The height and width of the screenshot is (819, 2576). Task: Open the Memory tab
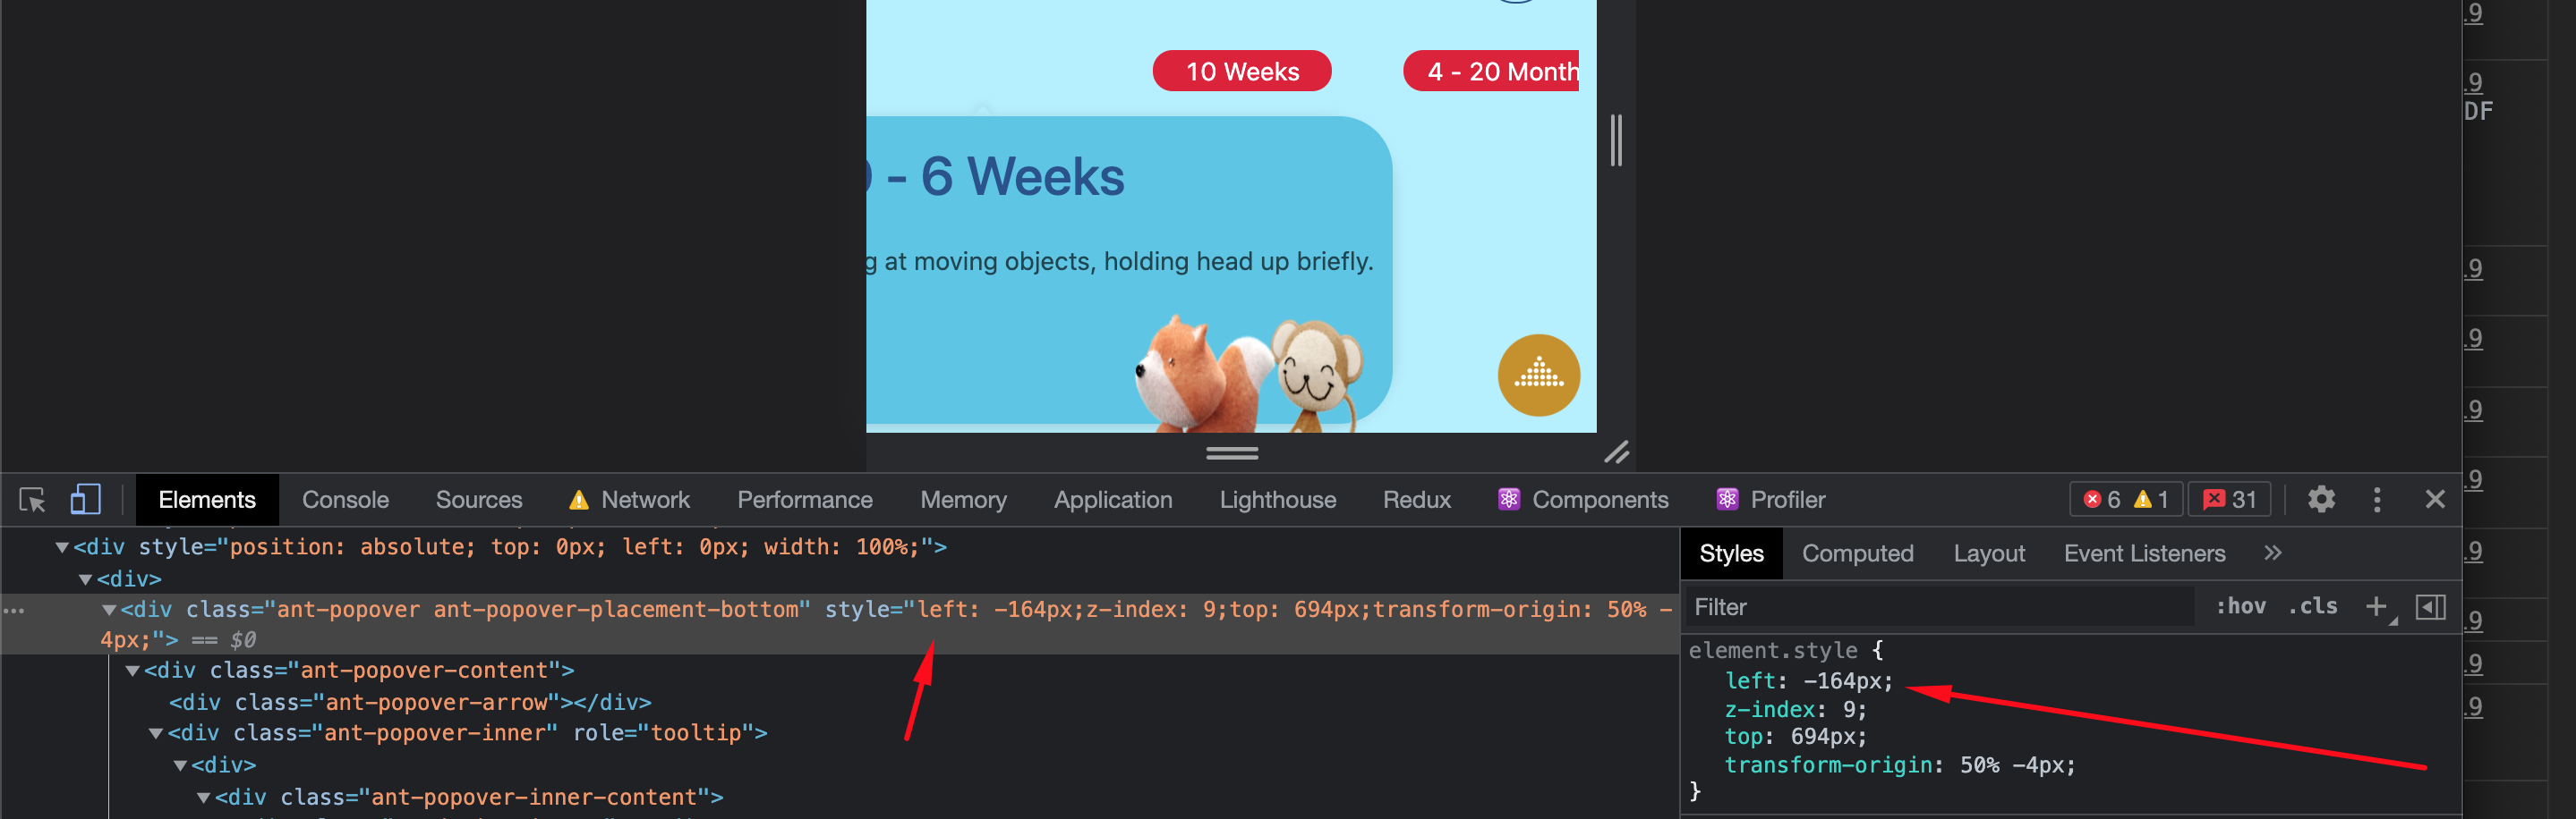[963, 500]
